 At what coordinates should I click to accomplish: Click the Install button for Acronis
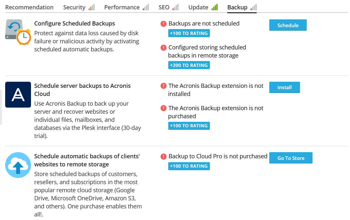[284, 87]
